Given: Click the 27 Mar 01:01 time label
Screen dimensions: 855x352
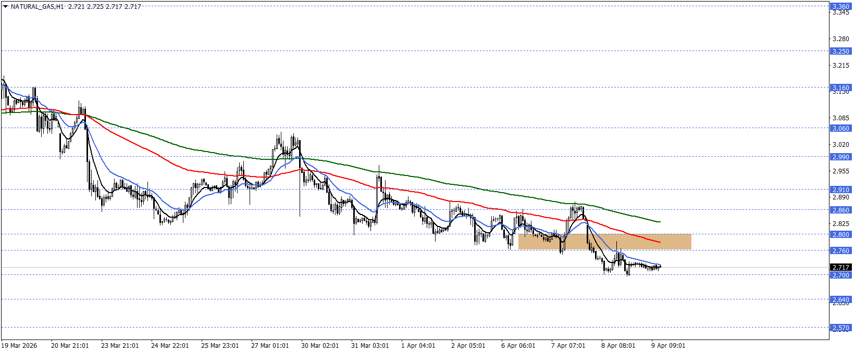Looking at the screenshot, I should point(269,345).
